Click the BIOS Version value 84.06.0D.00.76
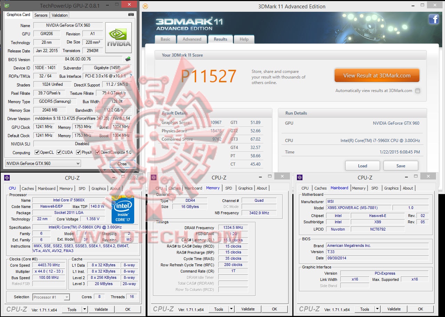This screenshot has width=445, height=317. coord(78,59)
